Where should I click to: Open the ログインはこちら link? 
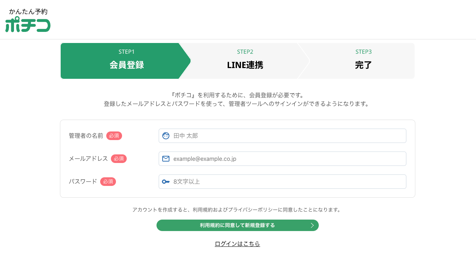[x=237, y=244]
